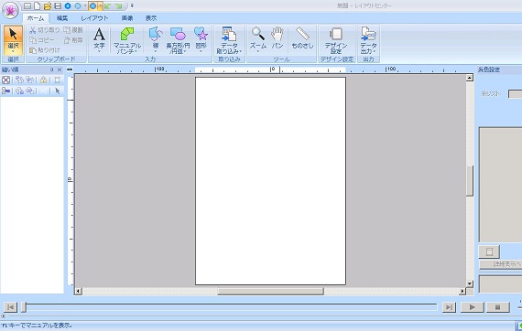Select the 長方形/円/円弧 shape tool
Viewport: 522px width, 331px height.
pyautogui.click(x=178, y=40)
